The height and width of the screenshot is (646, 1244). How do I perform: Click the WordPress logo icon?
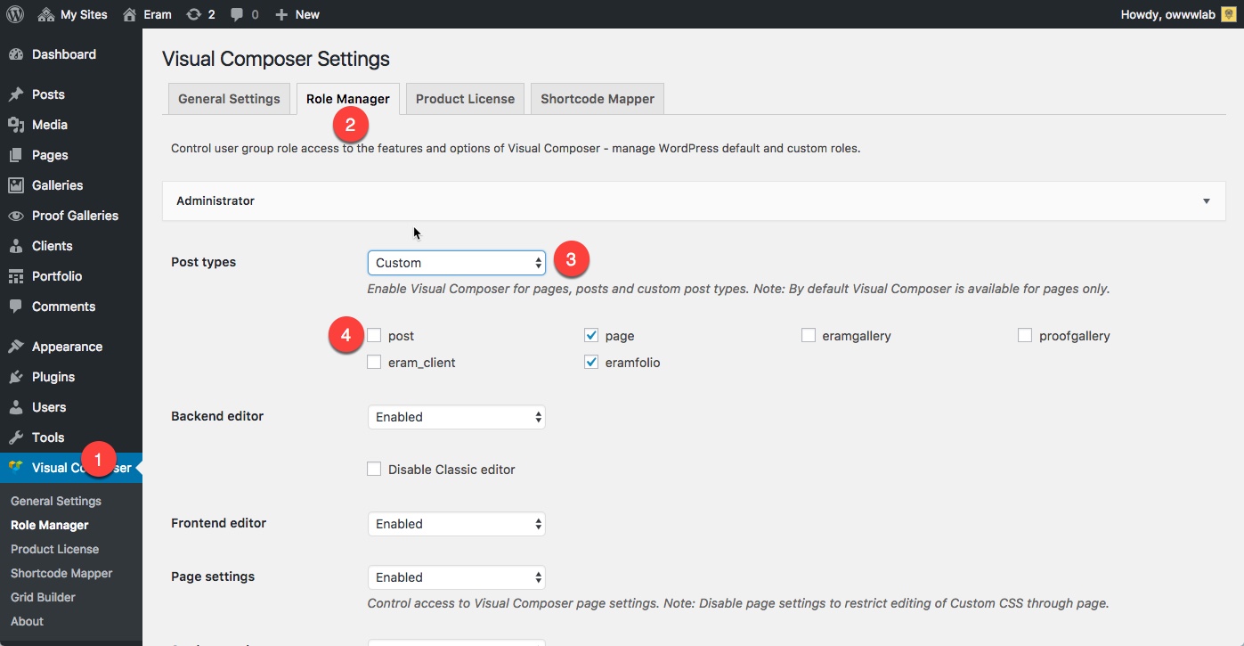click(x=14, y=14)
